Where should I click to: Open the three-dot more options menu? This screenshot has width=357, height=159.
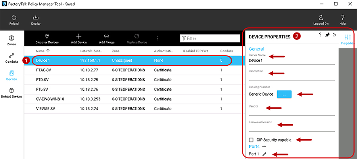pyautogui.click(x=158, y=38)
